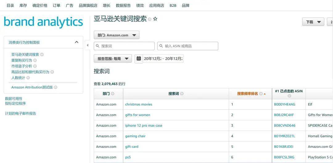Open ASIN B01K8RJDEI

284,147
